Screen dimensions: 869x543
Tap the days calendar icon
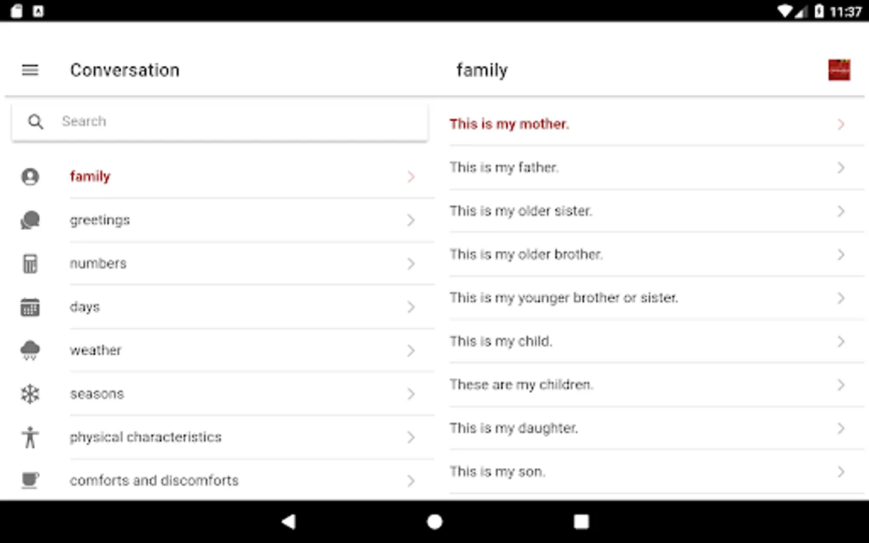point(30,307)
